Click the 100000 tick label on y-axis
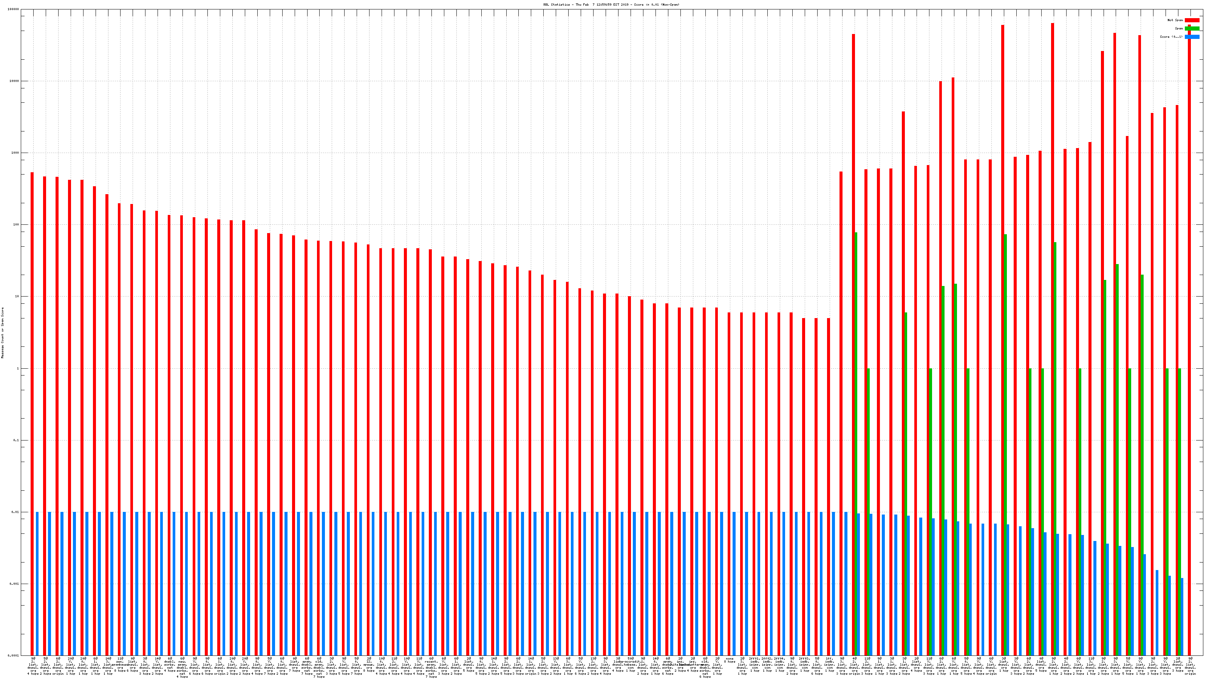1209x680 pixels. (14, 9)
